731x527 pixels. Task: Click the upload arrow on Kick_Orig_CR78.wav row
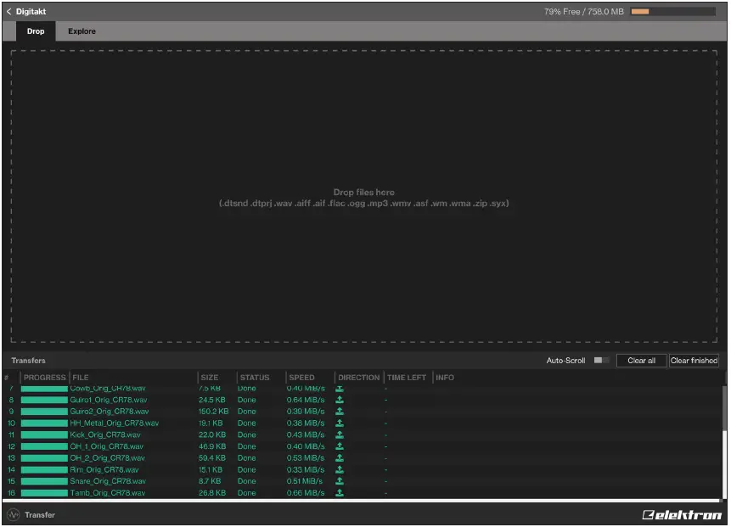click(339, 434)
